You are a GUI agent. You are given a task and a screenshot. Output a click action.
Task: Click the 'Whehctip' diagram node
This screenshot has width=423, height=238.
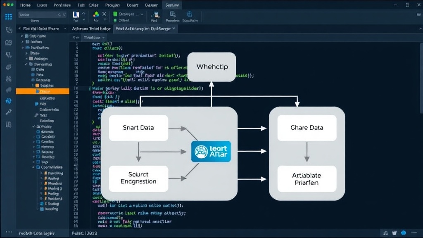click(212, 67)
